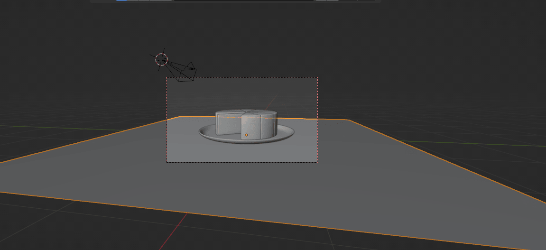Select the light object with dashed circle
The width and height of the screenshot is (546, 250).
[x=162, y=59]
